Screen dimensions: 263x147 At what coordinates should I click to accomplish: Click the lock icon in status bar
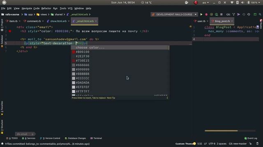pos(250,144)
